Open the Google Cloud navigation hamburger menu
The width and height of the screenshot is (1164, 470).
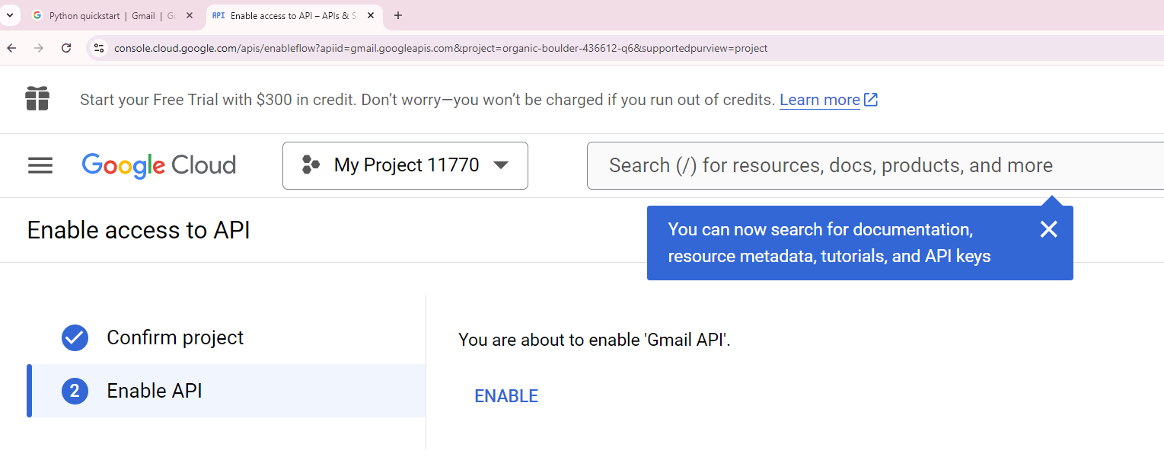[x=40, y=165]
